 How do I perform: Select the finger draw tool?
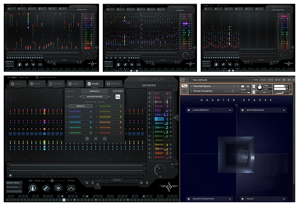(33, 188)
